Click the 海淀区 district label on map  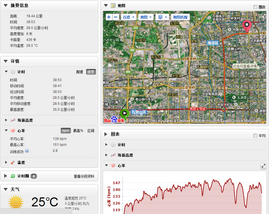(x=213, y=43)
